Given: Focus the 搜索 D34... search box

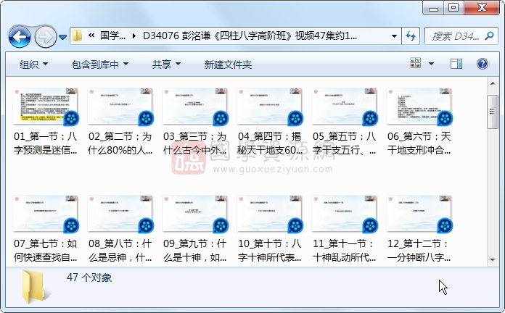Looking at the screenshot, I should (x=456, y=36).
